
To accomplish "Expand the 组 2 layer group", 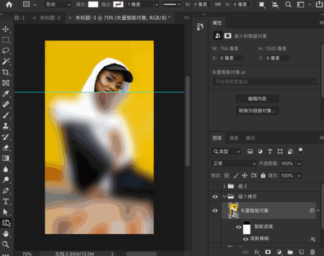I will [x=224, y=186].
